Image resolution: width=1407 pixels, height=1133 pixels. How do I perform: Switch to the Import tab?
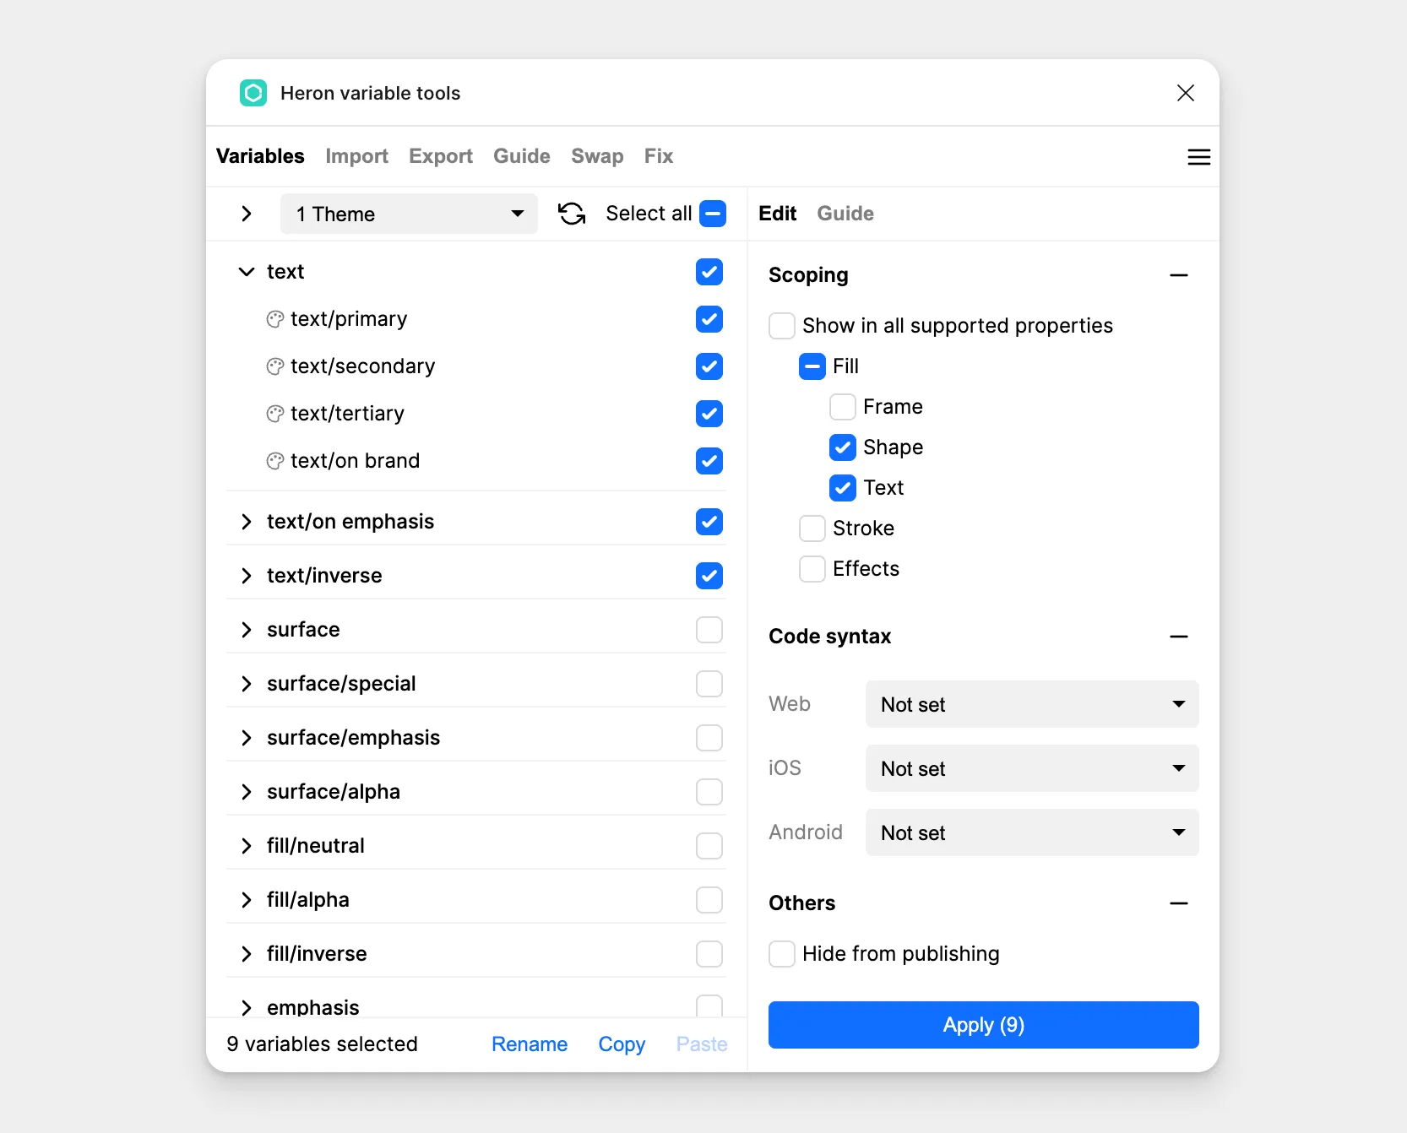coord(356,156)
